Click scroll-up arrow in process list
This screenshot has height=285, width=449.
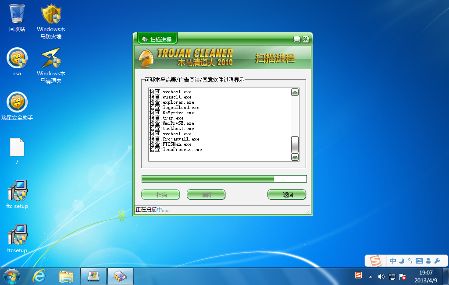point(295,92)
